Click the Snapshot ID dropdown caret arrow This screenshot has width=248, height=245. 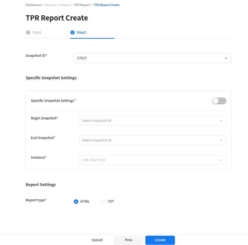226,58
